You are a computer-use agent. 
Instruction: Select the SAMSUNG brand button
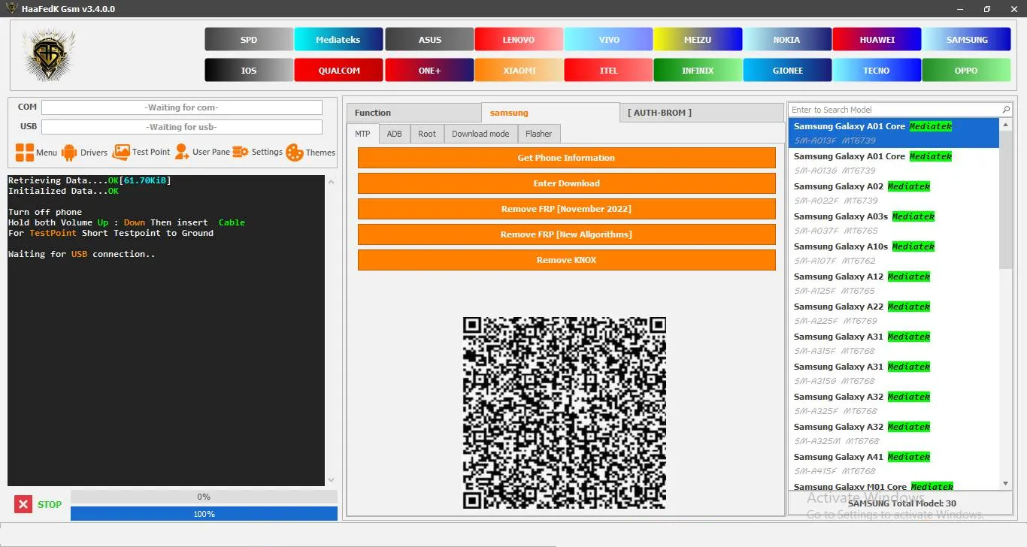(967, 40)
